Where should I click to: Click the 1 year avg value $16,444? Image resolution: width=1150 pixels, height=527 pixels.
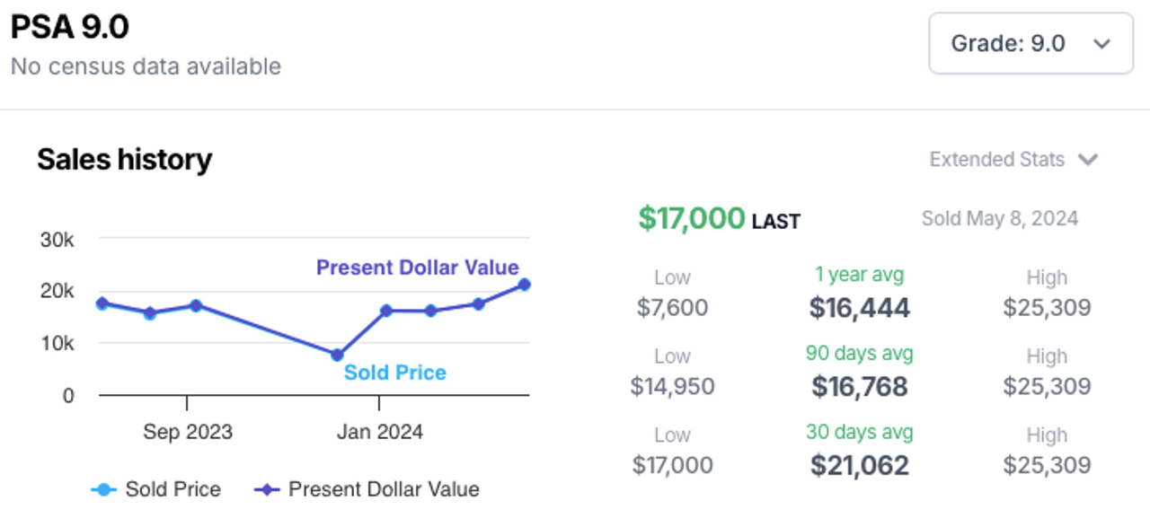[x=860, y=308]
